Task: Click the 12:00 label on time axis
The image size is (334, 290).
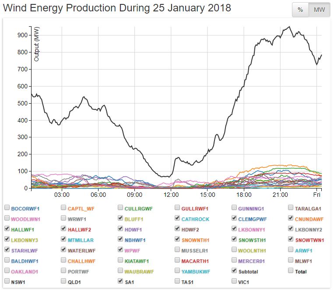Action: point(171,194)
